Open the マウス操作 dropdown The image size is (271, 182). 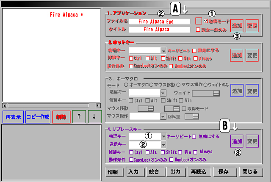click(163, 116)
